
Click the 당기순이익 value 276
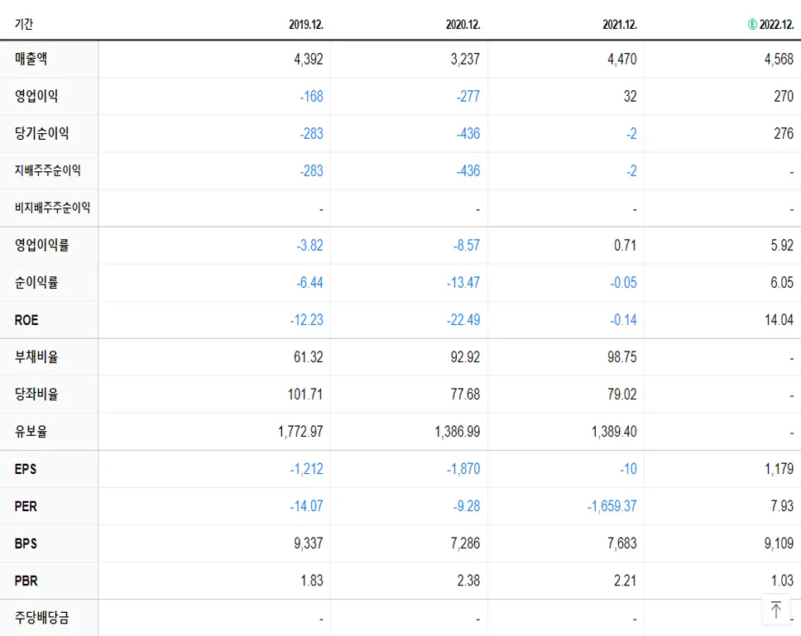784,134
